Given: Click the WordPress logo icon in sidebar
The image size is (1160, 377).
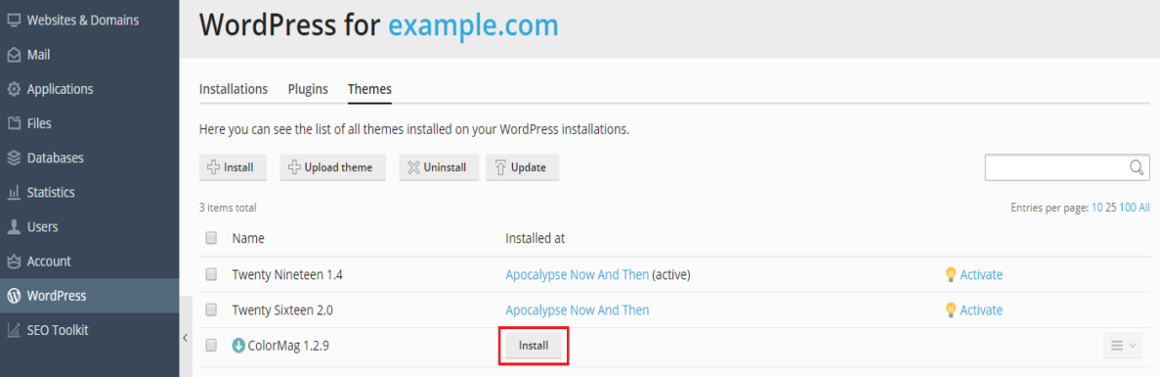Looking at the screenshot, I should (14, 296).
